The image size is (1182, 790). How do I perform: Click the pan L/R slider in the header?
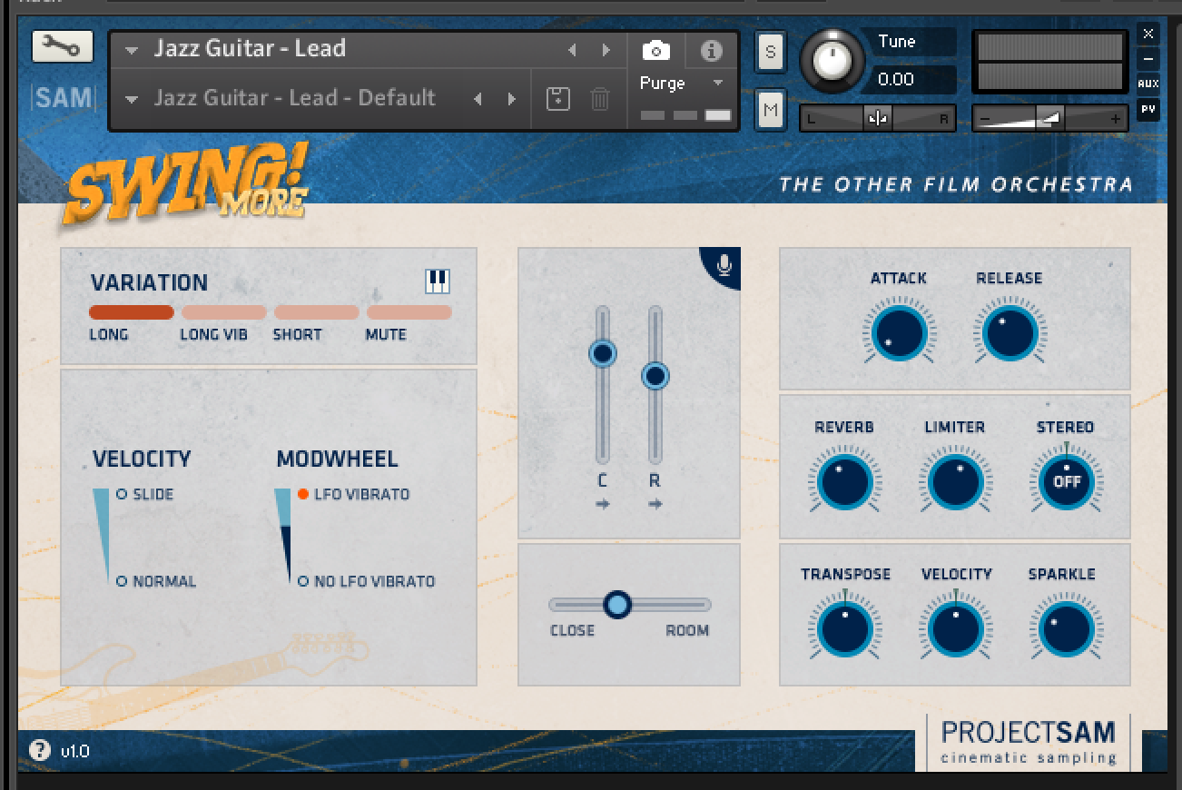pos(878,118)
